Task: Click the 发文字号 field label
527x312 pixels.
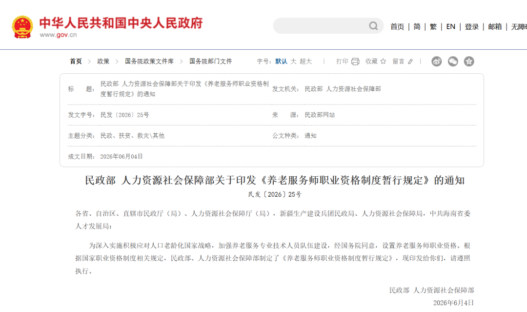Action: coord(81,115)
